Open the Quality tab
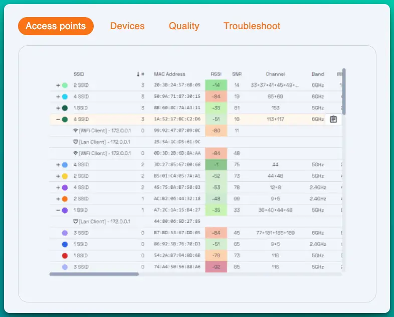The width and height of the screenshot is (394, 317). point(184,26)
